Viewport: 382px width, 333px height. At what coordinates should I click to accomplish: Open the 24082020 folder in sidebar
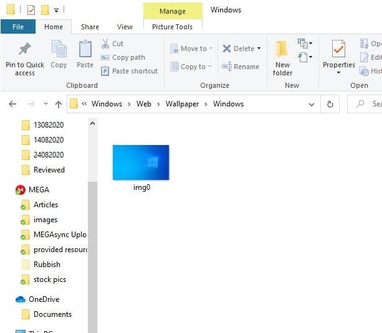click(x=43, y=155)
